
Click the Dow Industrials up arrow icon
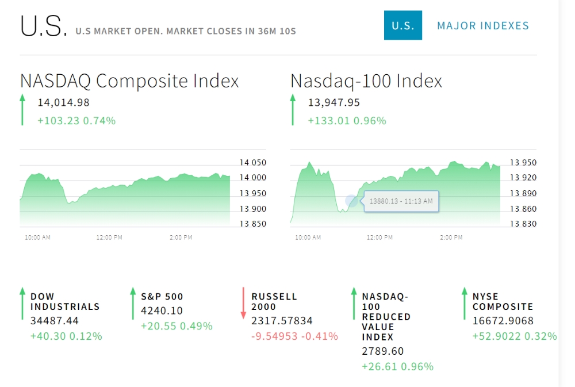[22, 303]
